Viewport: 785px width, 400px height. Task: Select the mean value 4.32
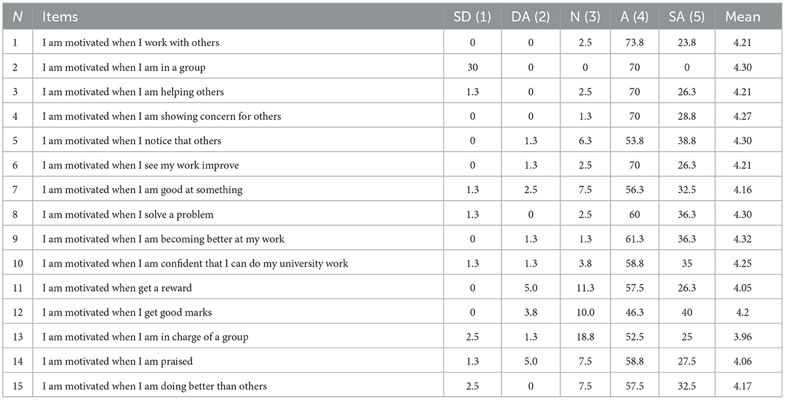click(x=743, y=239)
